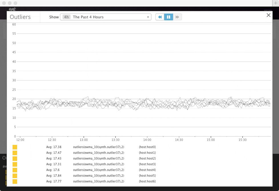This screenshot has width=279, height=191.
Task: Click the Avg: 17.38 legend value
Action: [54, 147]
